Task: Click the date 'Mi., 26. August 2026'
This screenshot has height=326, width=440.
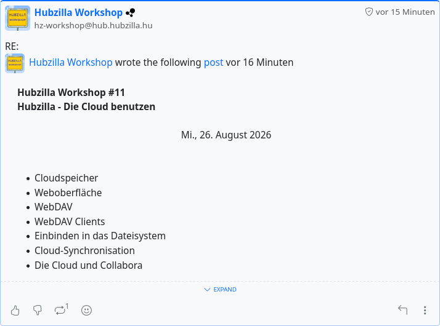Action: coord(226,135)
